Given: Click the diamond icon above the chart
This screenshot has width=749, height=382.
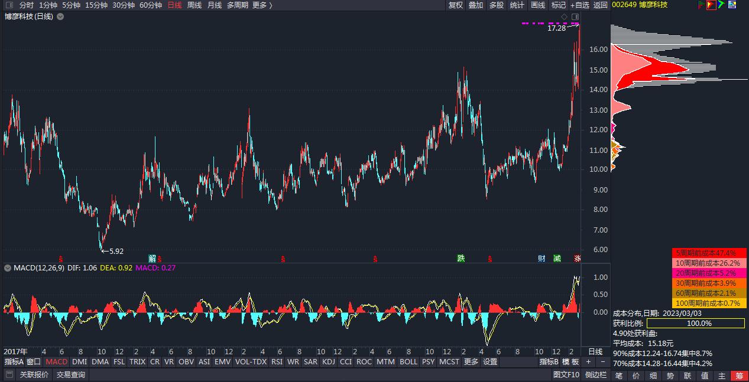Looking at the screenshot, I should 564,17.
